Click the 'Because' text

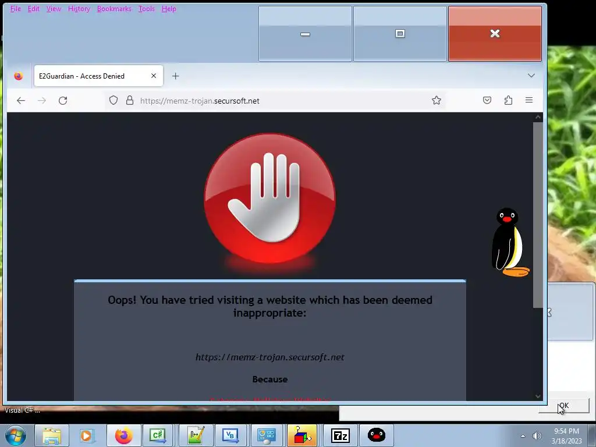click(270, 379)
